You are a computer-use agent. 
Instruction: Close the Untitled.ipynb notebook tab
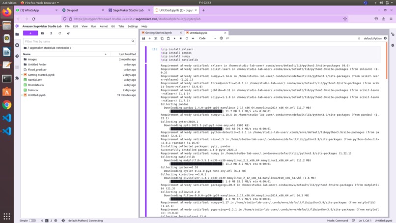[x=225, y=33]
